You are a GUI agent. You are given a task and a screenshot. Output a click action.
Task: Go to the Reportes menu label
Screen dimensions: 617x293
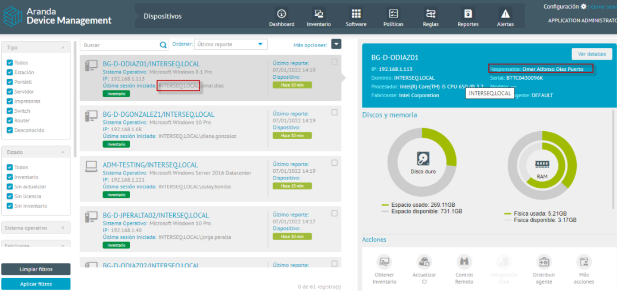(x=468, y=24)
